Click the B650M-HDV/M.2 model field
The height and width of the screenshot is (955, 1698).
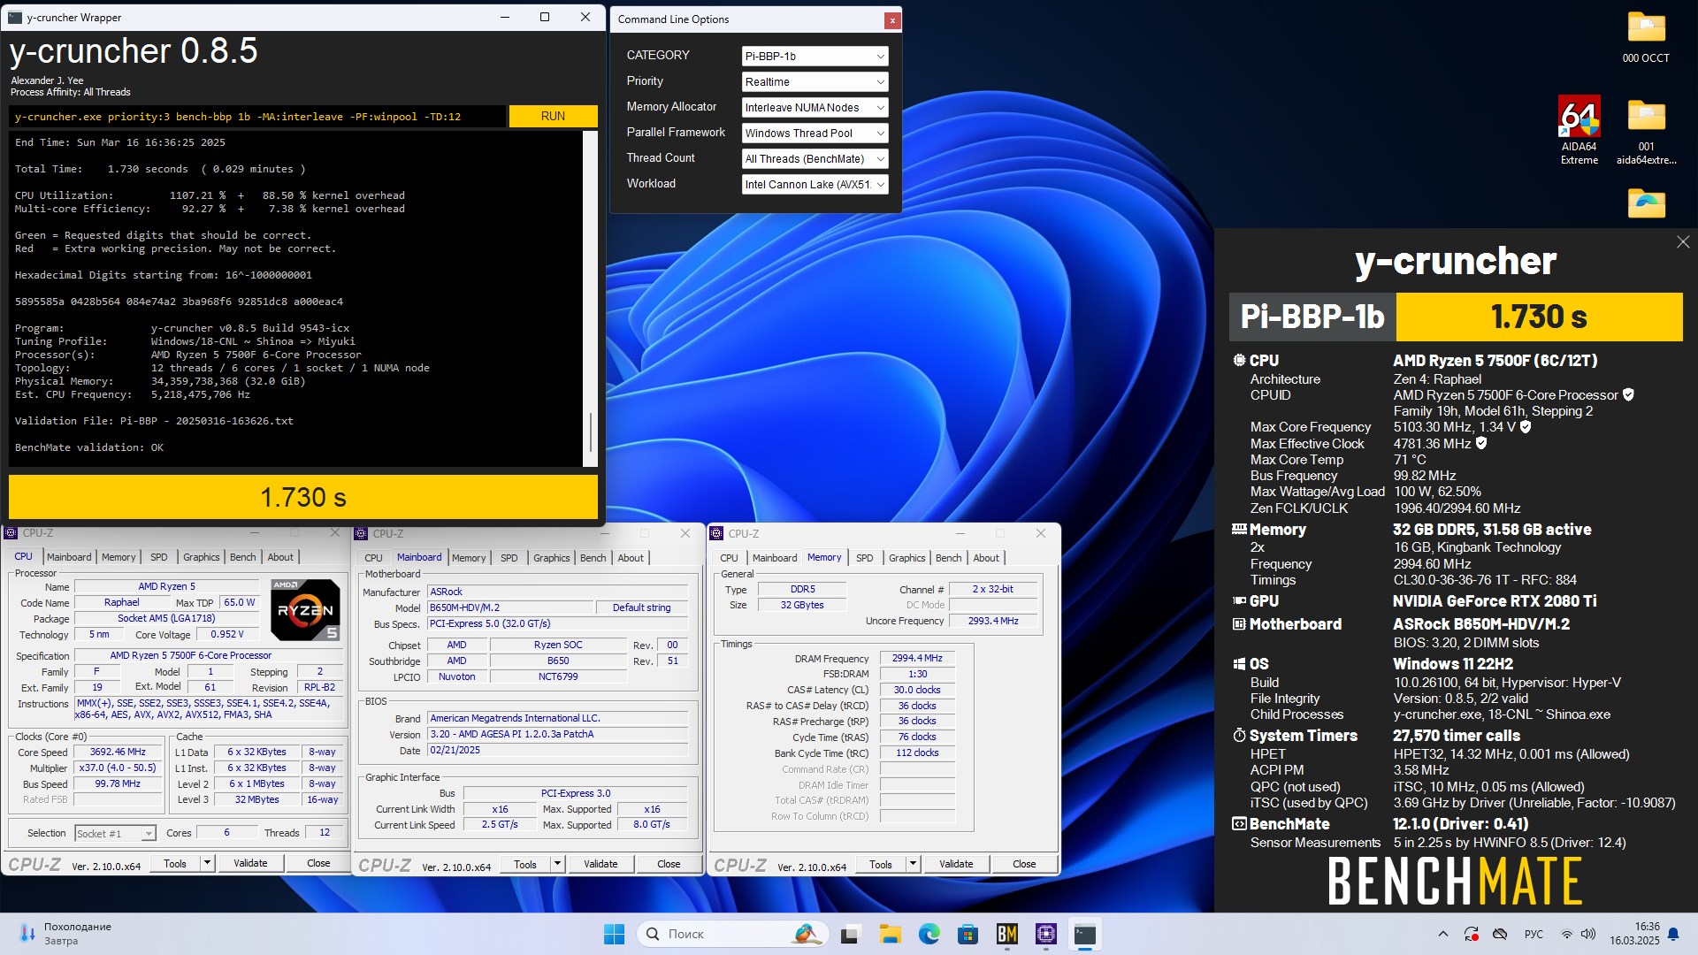[509, 607]
